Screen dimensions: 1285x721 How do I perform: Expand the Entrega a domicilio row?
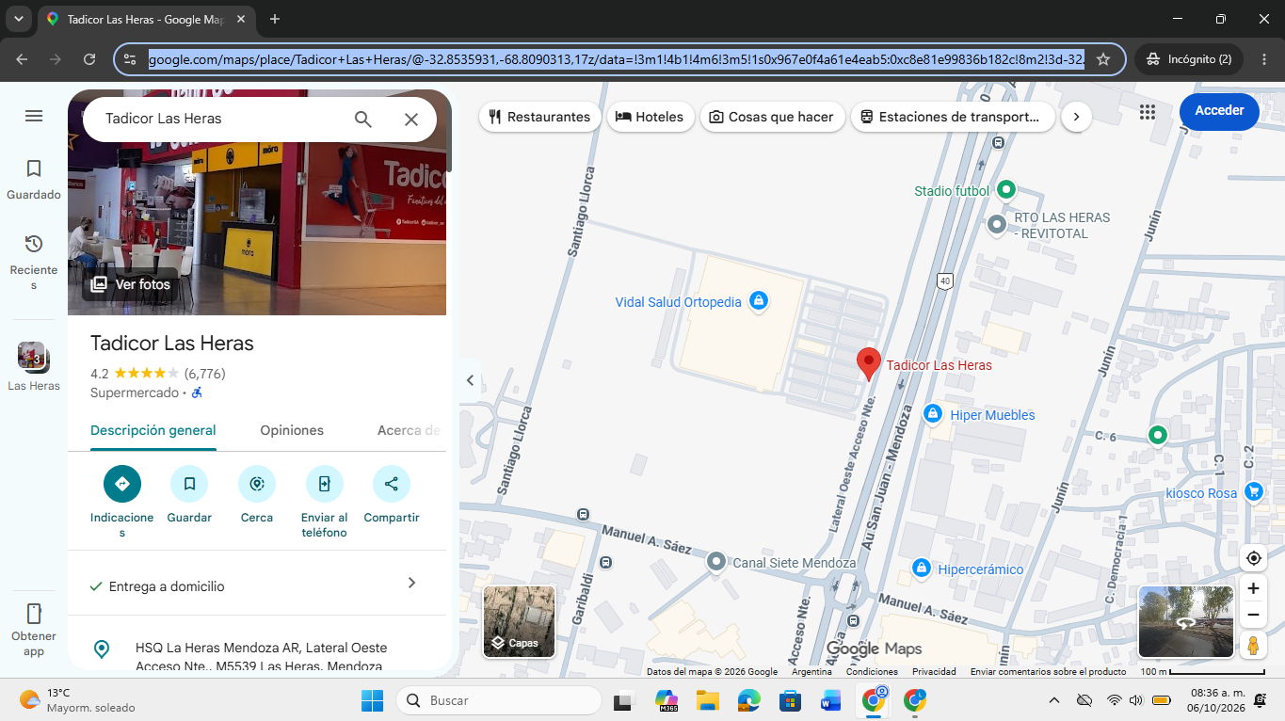(257, 584)
